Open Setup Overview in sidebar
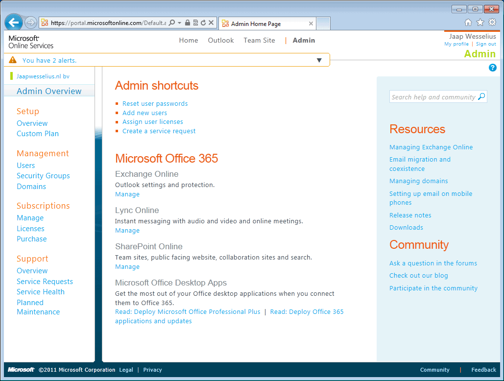This screenshot has width=504, height=381. coord(32,123)
